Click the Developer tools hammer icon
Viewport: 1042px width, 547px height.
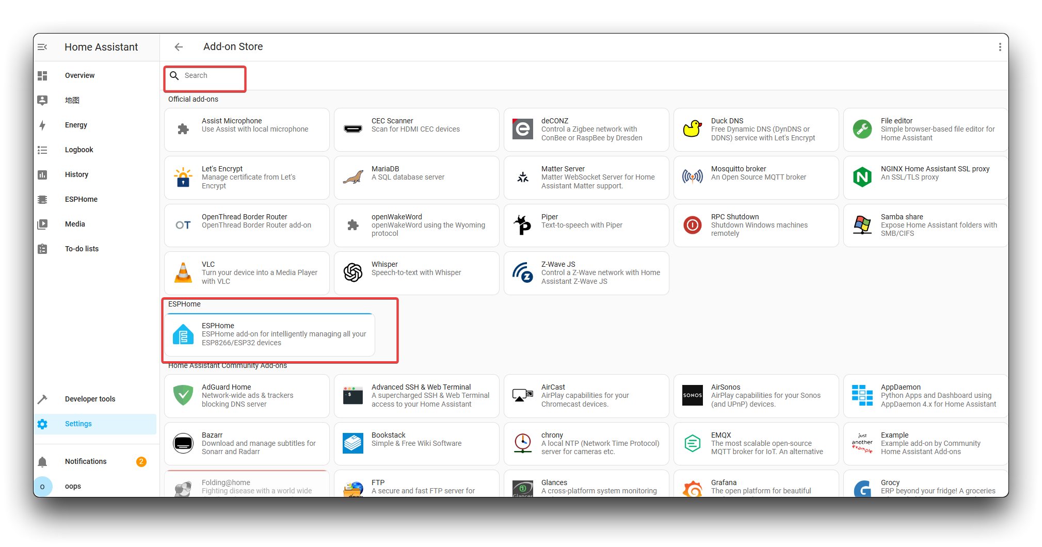42,399
